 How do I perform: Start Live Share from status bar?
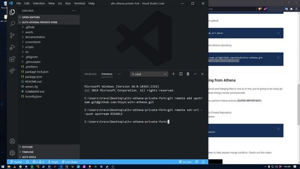pyautogui.click(x=70, y=162)
